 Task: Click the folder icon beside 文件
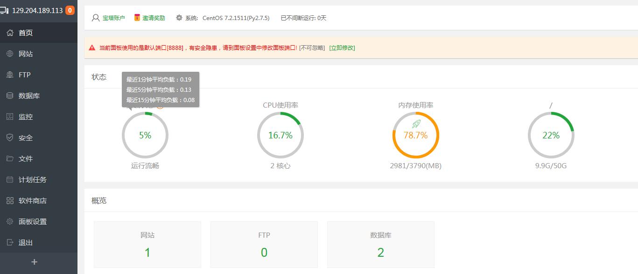(10, 158)
